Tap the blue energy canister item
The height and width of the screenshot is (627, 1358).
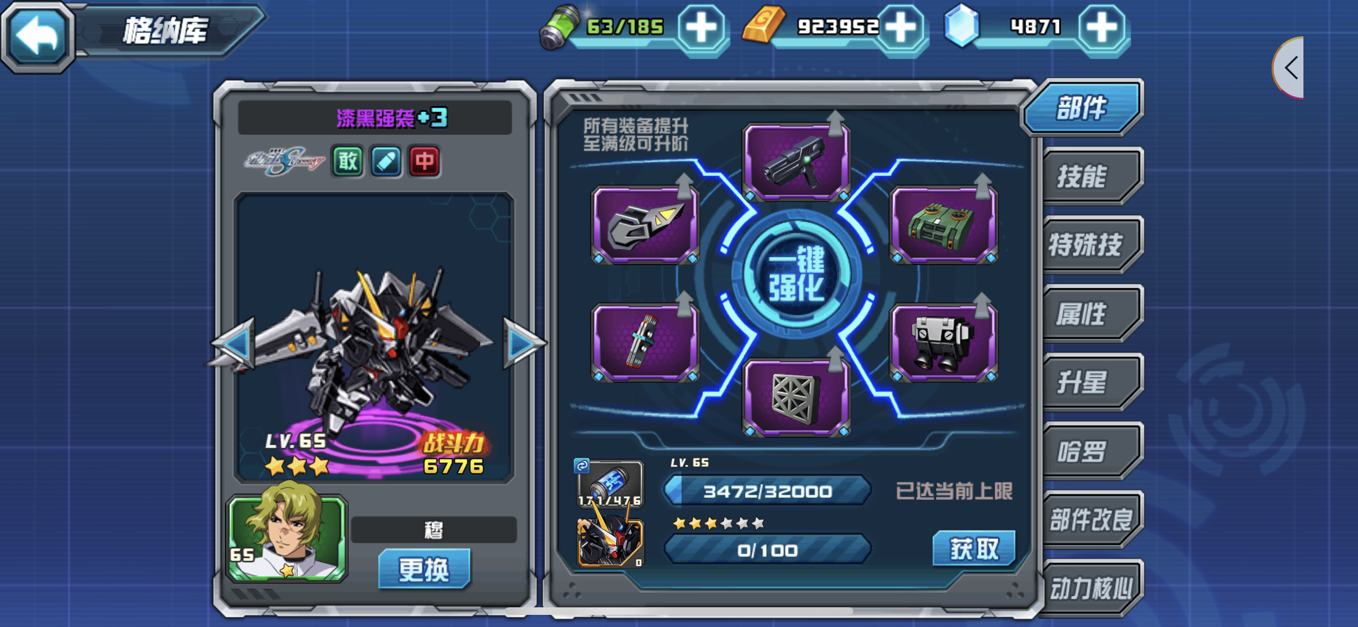[x=610, y=484]
